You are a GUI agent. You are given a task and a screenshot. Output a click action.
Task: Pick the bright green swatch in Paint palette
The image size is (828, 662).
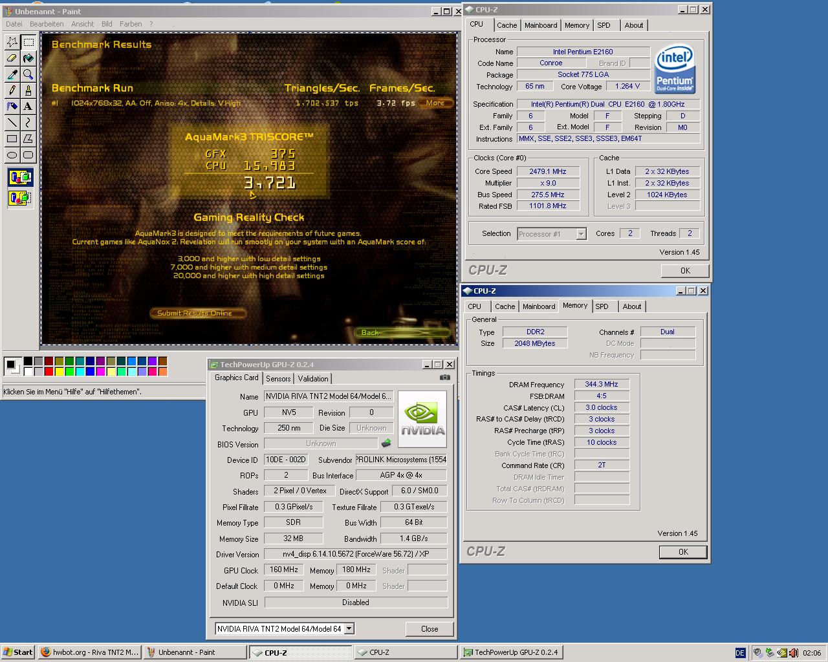click(x=69, y=371)
